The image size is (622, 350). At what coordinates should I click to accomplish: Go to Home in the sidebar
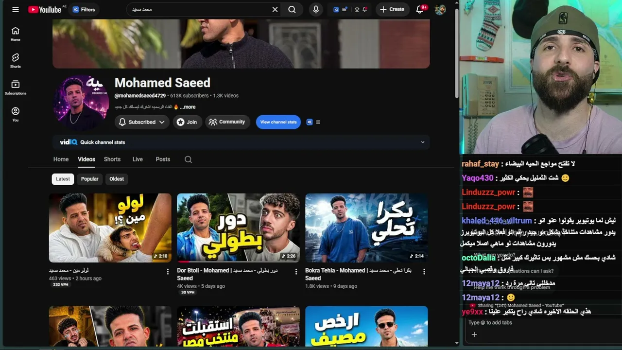pyautogui.click(x=16, y=34)
